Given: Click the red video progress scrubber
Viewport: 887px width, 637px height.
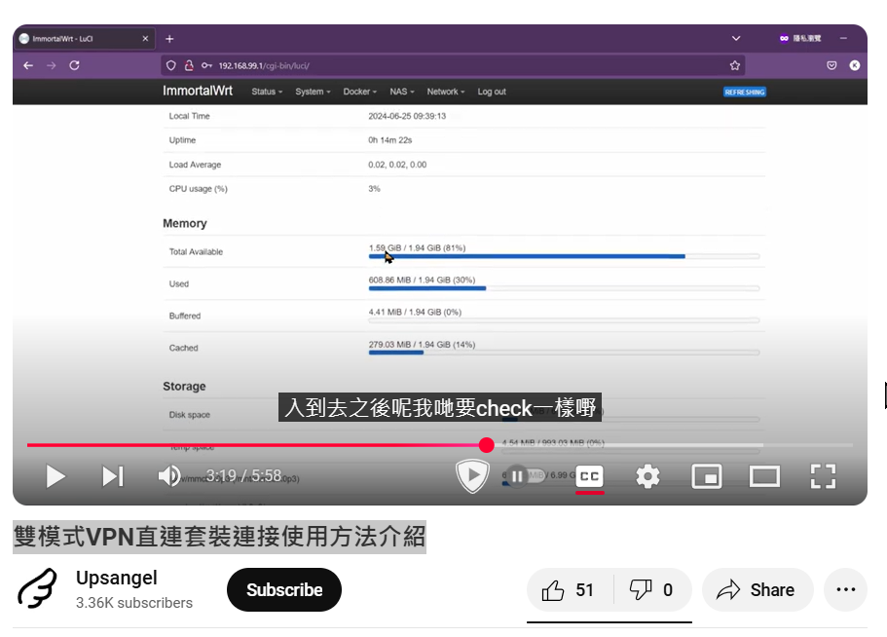Looking at the screenshot, I should [x=486, y=445].
